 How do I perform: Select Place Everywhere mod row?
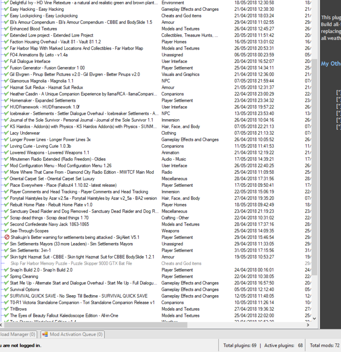[156, 185]
